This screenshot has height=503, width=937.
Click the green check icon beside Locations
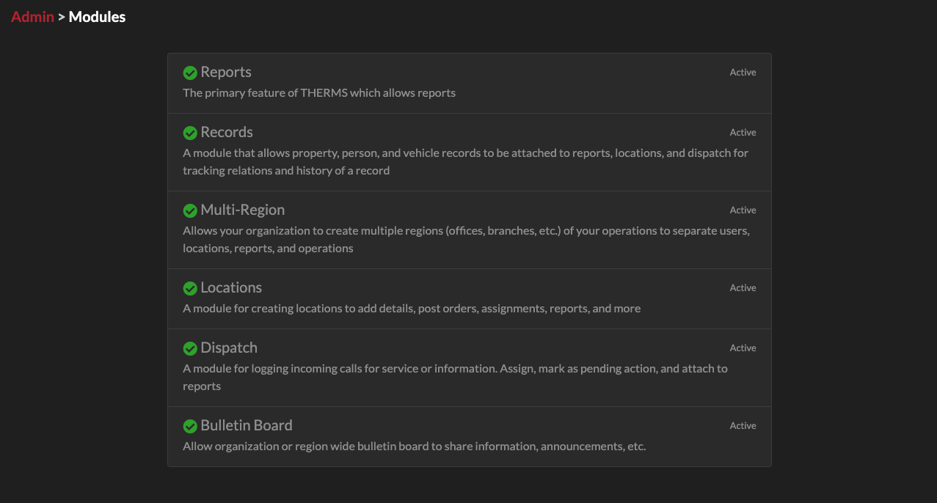190,287
